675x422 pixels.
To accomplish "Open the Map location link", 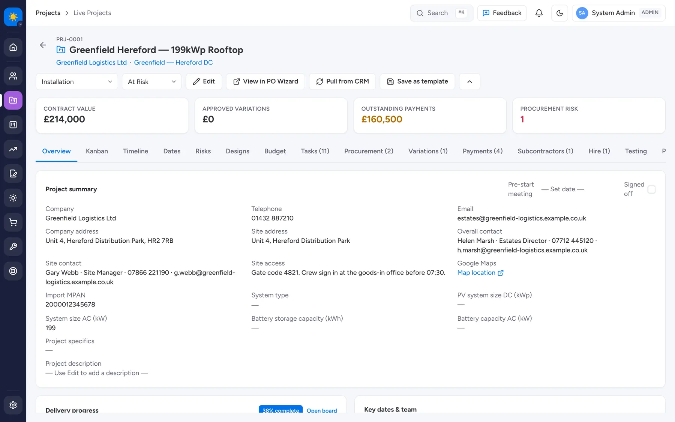I will coord(480,273).
